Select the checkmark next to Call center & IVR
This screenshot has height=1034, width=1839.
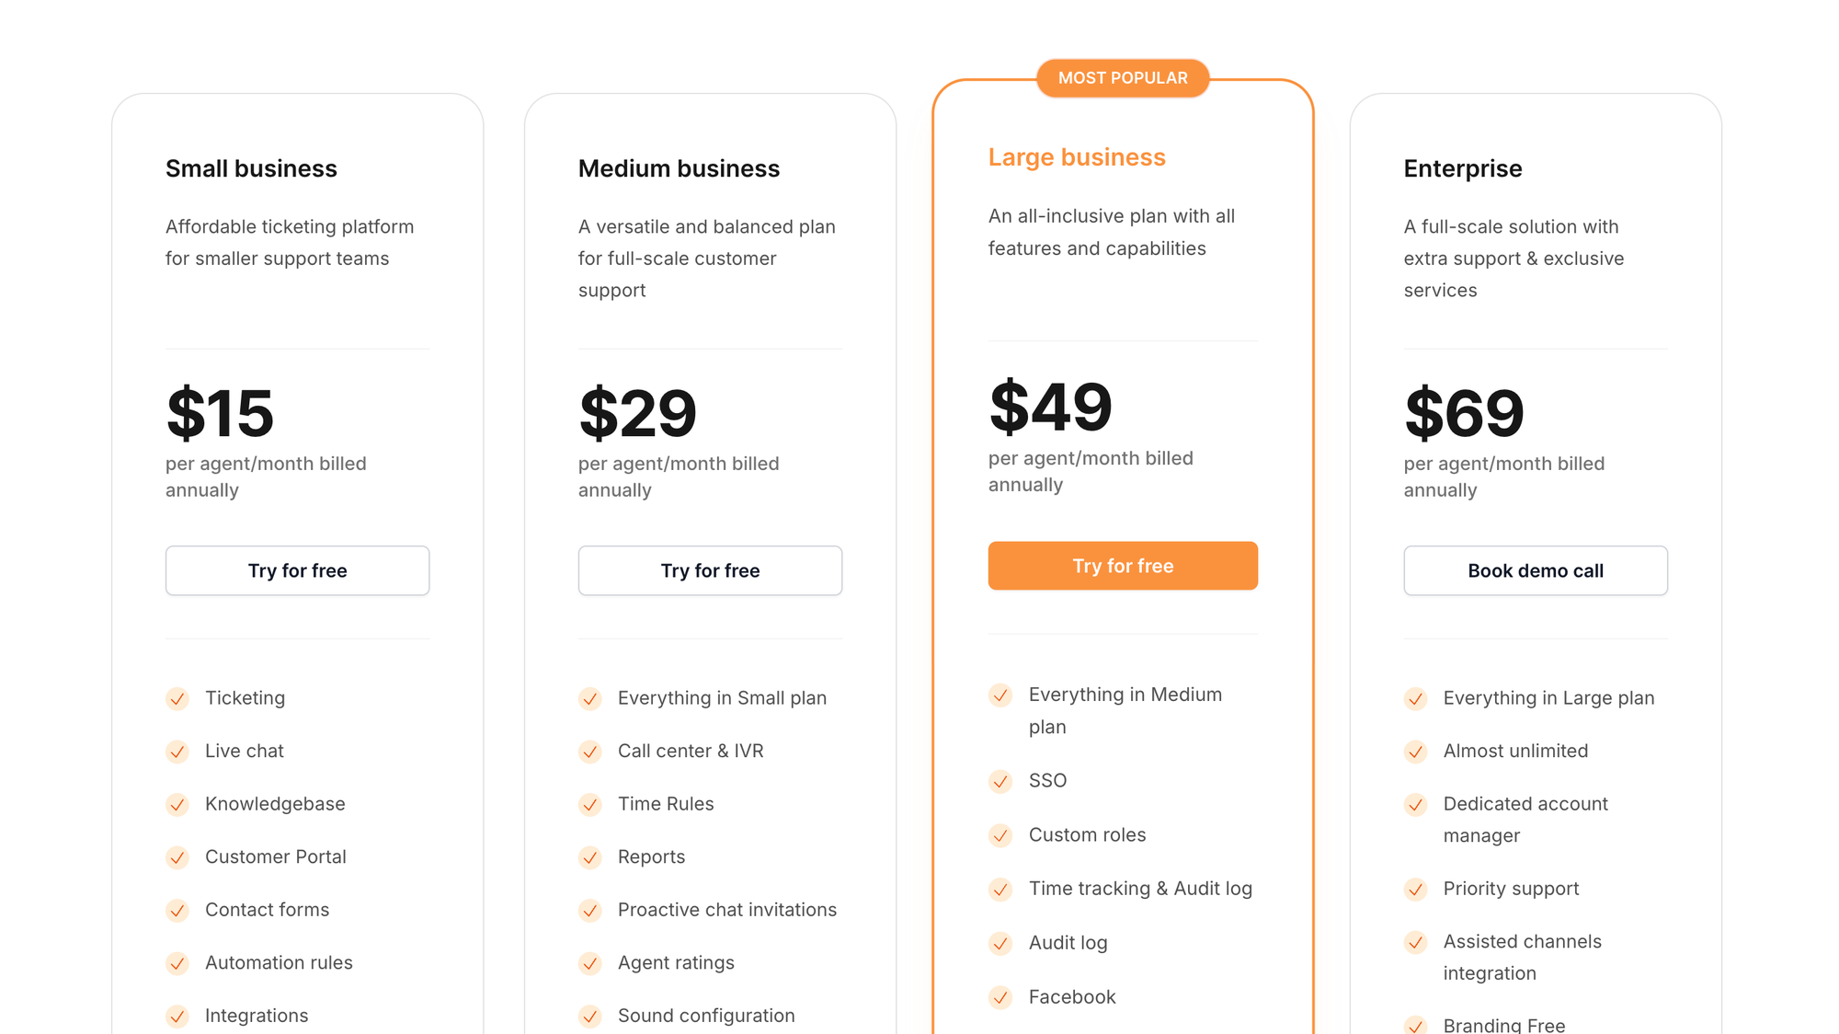click(x=590, y=752)
